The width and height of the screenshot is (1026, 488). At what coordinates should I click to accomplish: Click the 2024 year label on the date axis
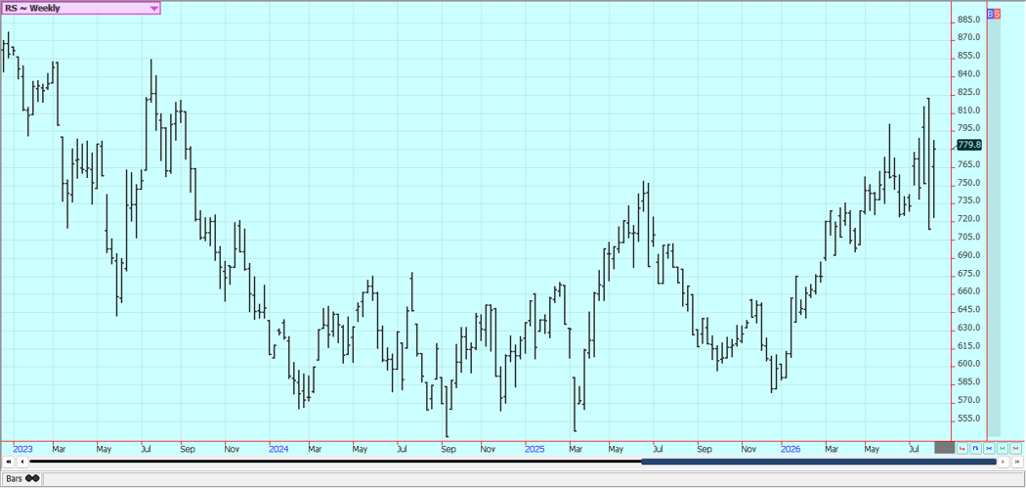coord(278,449)
